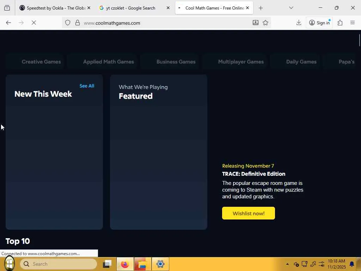The width and height of the screenshot is (361, 271).
Task: Open the Firefox application hamburger menu
Action: [x=353, y=23]
